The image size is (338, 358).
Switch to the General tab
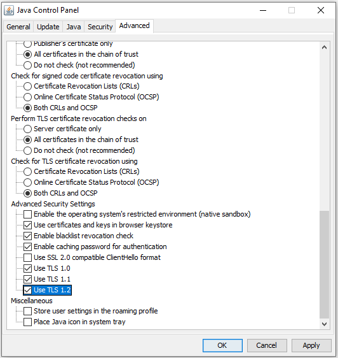coord(18,27)
